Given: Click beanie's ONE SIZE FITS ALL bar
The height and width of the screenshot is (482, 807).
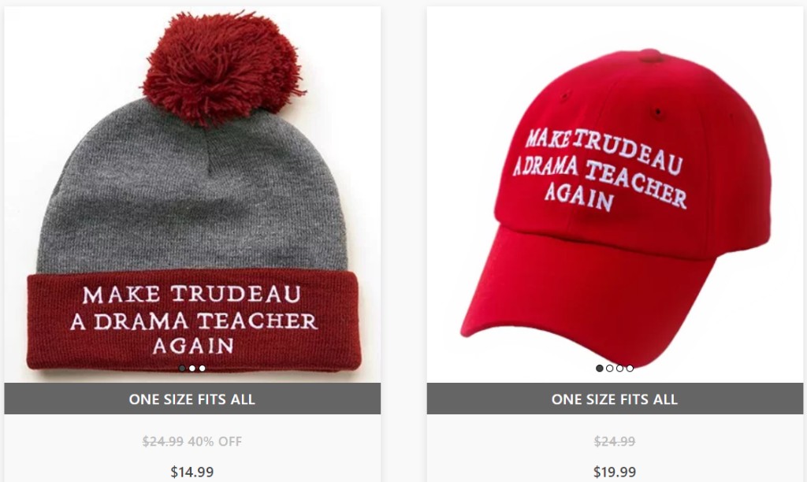Looking at the screenshot, I should 192,399.
